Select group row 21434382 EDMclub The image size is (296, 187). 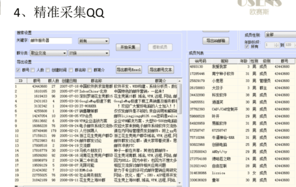tap(96, 170)
